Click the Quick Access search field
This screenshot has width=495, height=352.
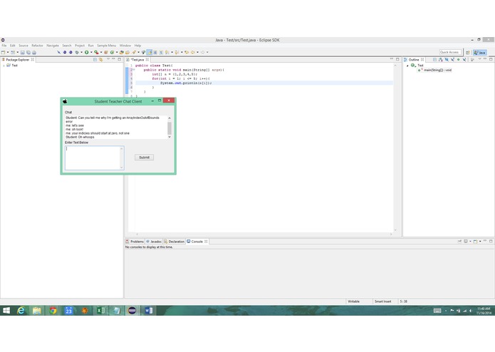450,52
